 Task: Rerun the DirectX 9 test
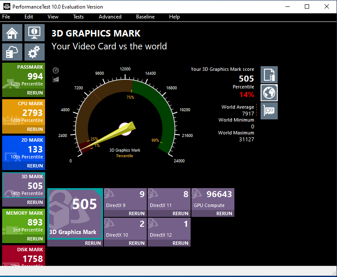click(x=137, y=213)
